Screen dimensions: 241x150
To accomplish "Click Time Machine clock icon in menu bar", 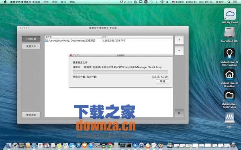I will pos(151,2).
